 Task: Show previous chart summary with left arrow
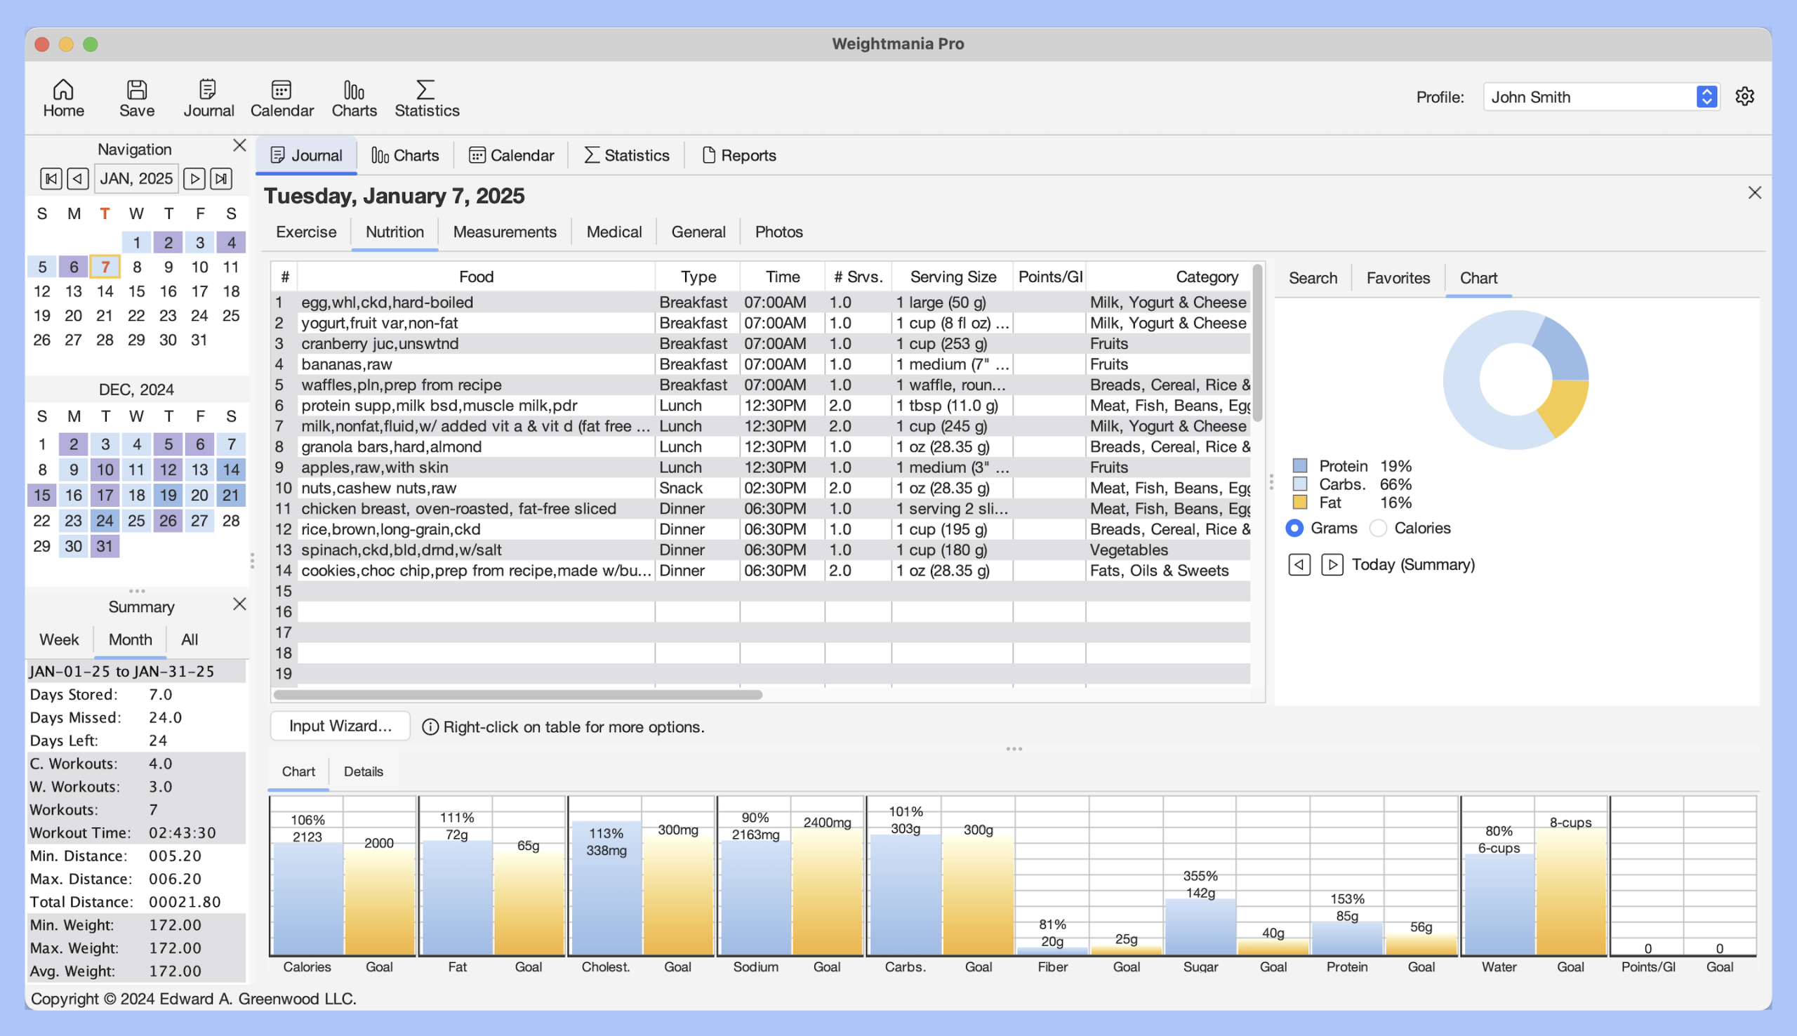click(1299, 564)
